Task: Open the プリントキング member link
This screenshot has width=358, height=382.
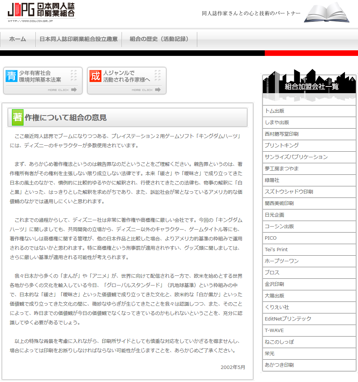Action: coord(309,146)
